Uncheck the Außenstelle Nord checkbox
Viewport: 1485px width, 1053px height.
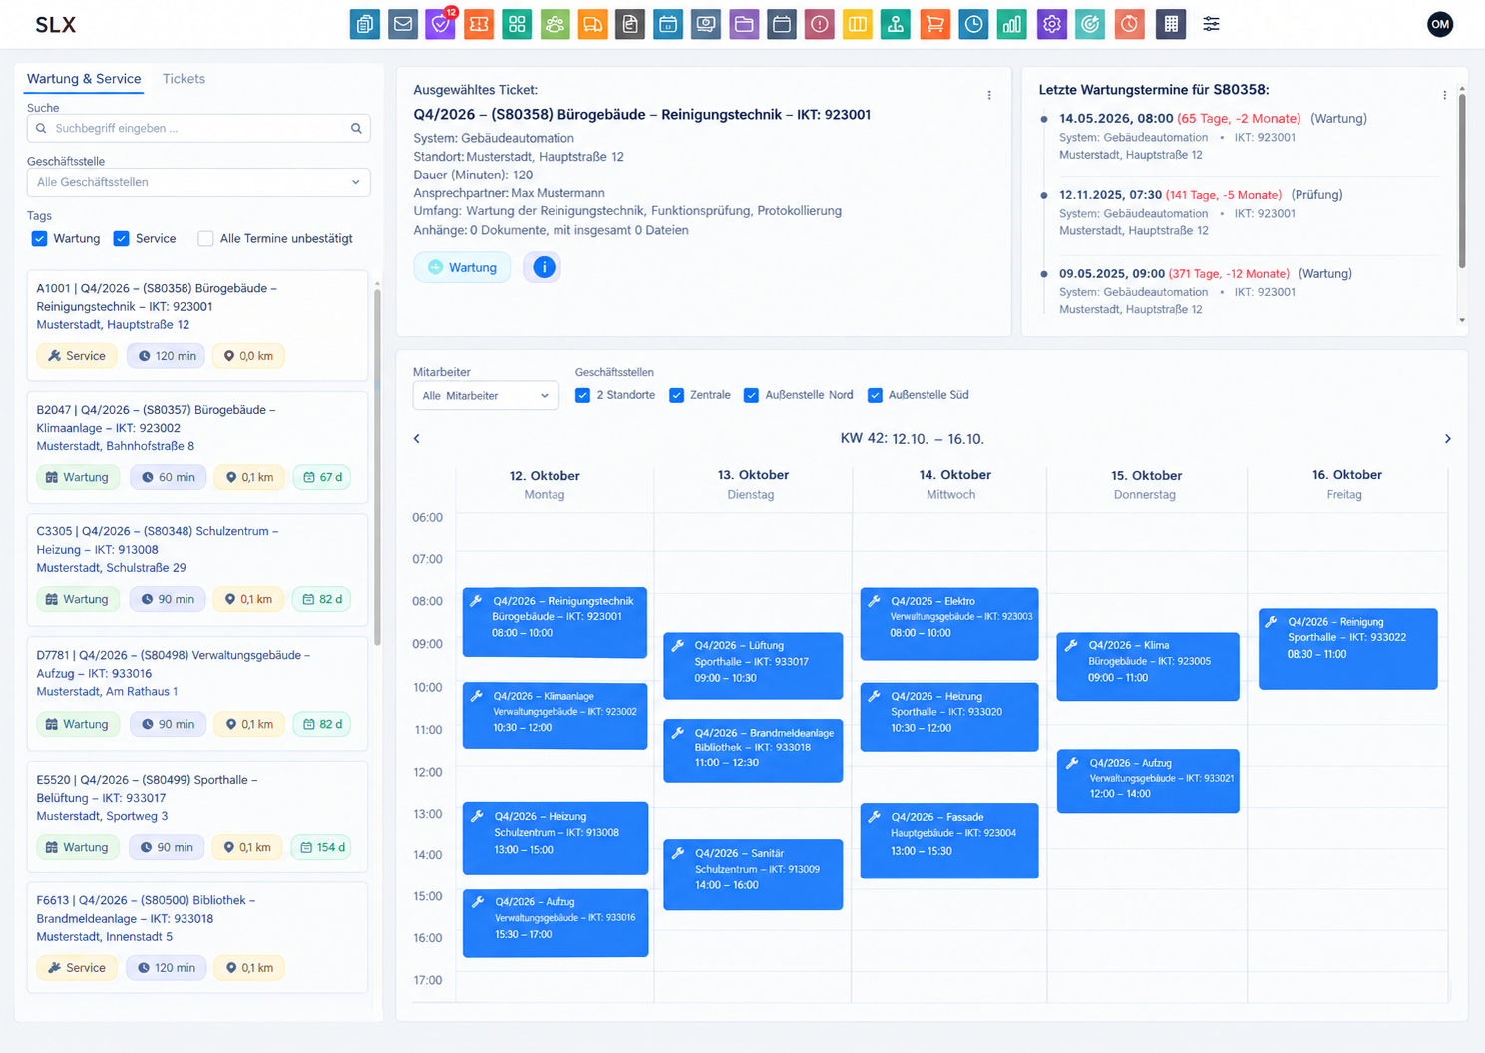pos(751,395)
